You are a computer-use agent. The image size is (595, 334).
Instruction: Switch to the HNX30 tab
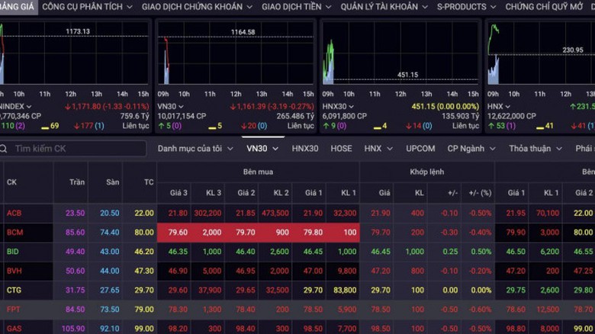coord(305,149)
